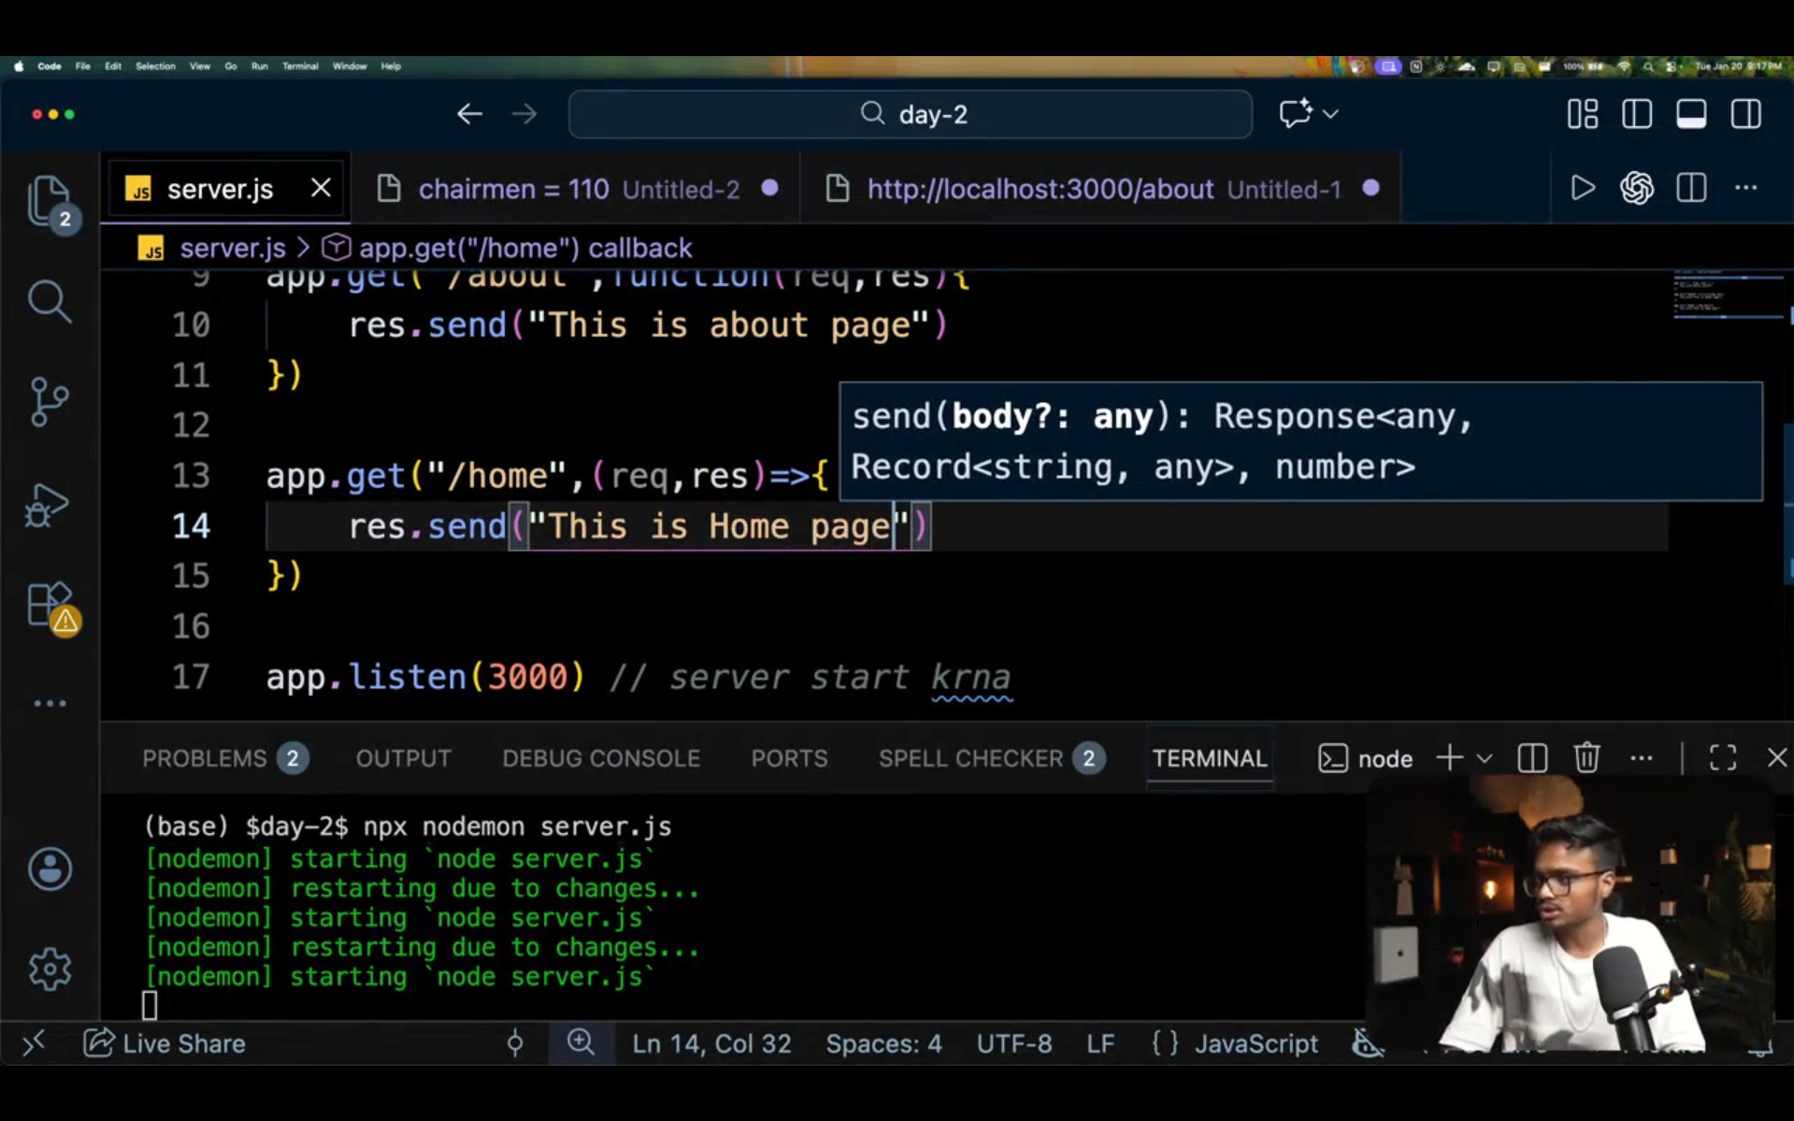Click the Run Code play icon
Image resolution: width=1794 pixels, height=1121 pixels.
(1582, 189)
